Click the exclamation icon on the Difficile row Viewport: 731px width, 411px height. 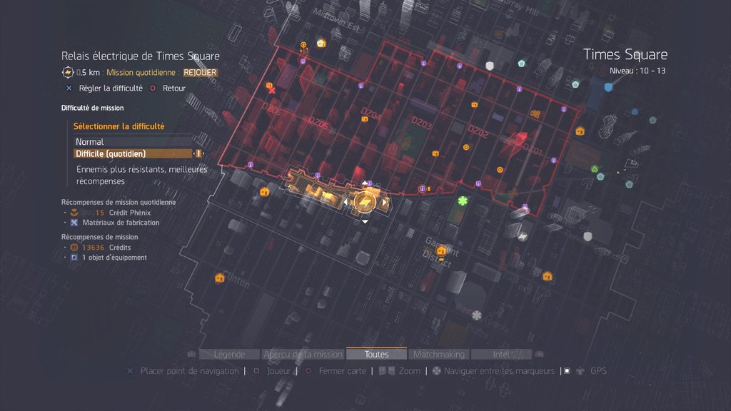[198, 153]
